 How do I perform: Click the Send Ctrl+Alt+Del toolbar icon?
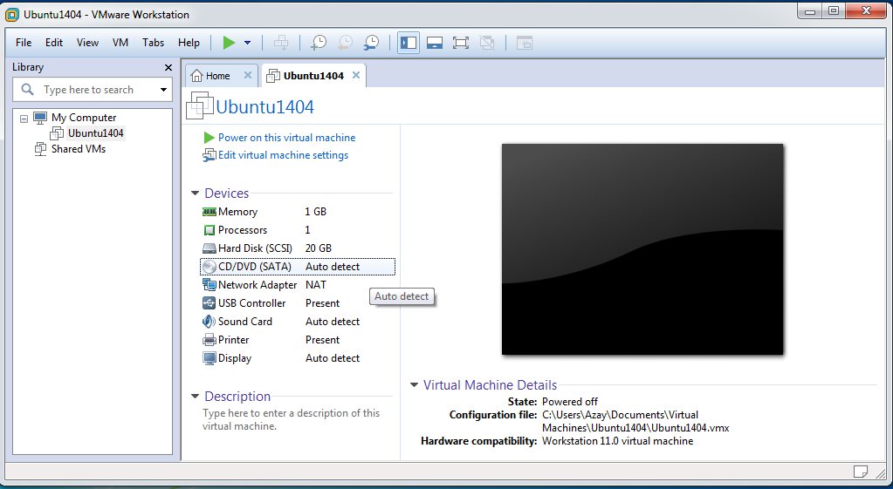pyautogui.click(x=281, y=43)
